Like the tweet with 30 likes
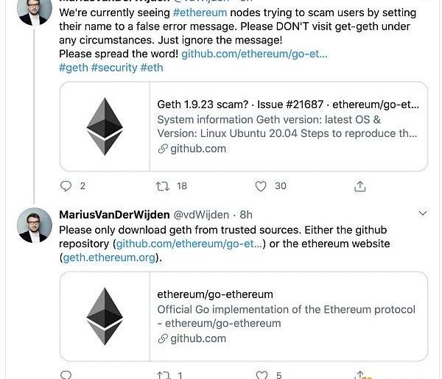Screen dimensions: 442x379 260,186
